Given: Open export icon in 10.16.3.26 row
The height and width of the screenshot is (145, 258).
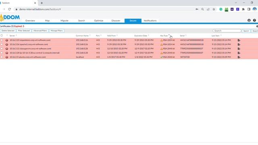Looking at the screenshot, I should [239, 45].
